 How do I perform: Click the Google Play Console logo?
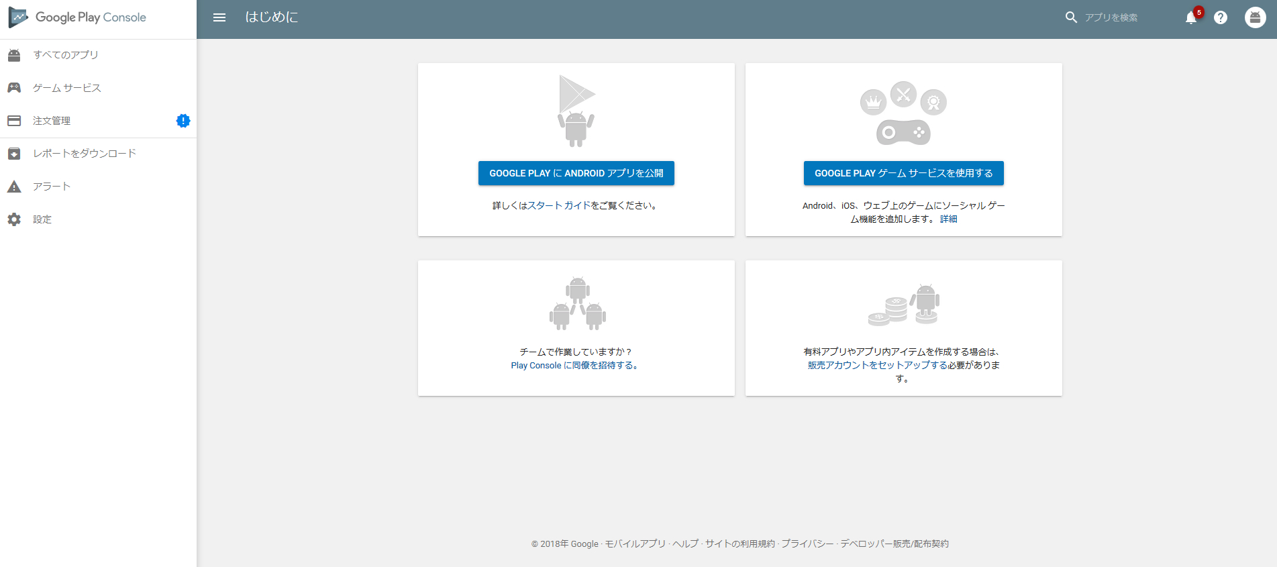(x=78, y=17)
